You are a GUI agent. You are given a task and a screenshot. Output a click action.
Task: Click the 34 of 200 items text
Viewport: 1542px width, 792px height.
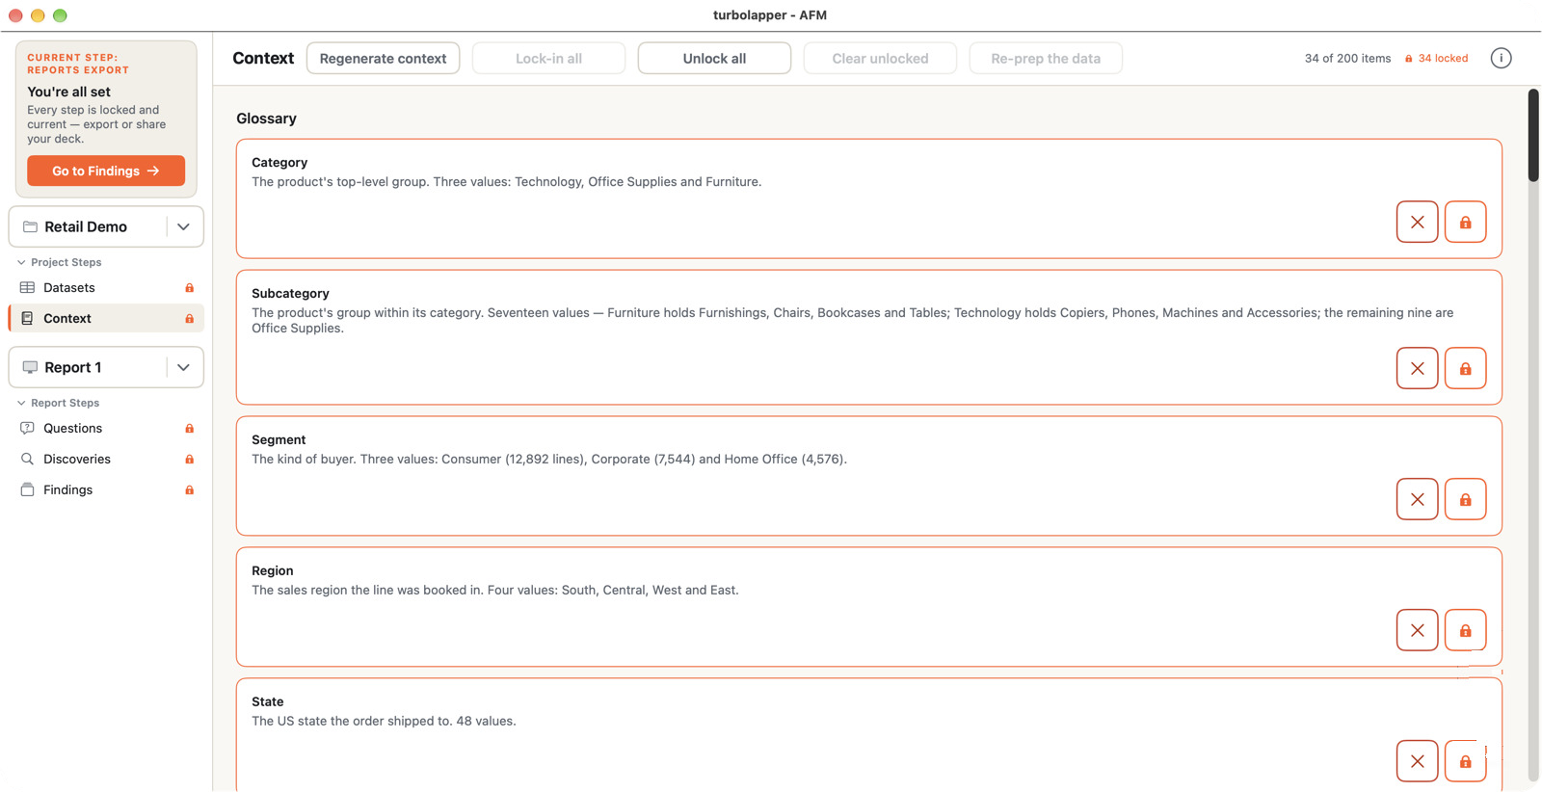(1347, 59)
